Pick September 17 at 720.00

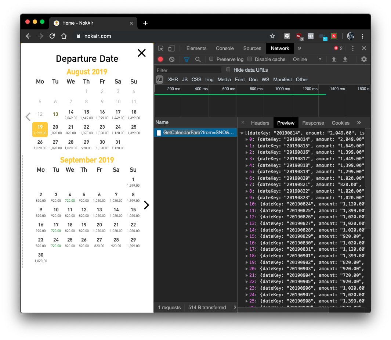click(x=56, y=227)
